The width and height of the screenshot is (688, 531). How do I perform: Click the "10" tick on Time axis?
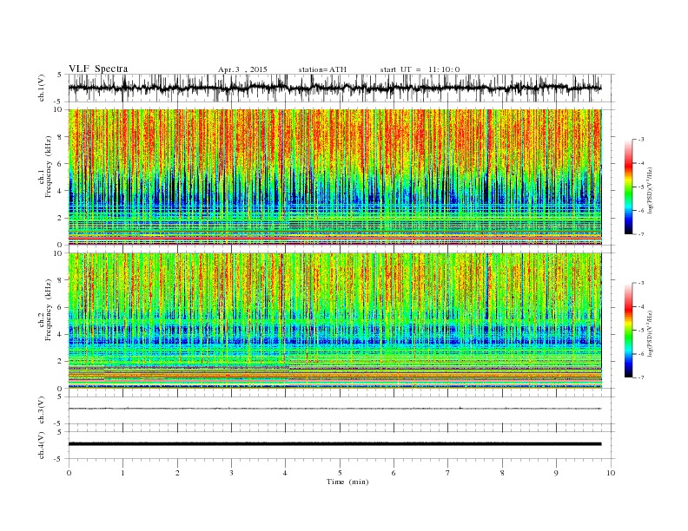(611, 473)
